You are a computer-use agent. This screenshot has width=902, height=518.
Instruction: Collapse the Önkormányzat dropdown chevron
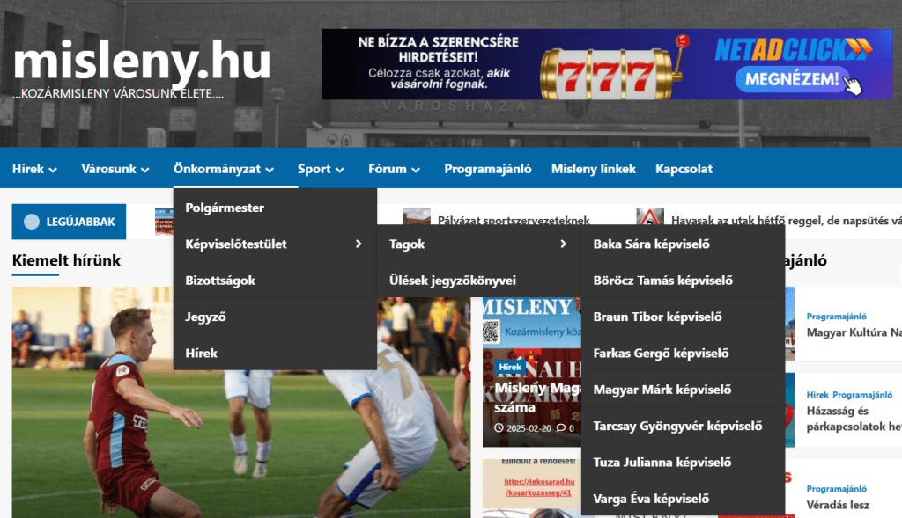click(x=270, y=170)
